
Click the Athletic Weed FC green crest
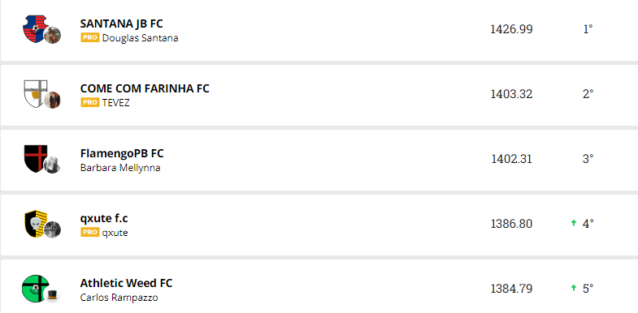point(36,289)
